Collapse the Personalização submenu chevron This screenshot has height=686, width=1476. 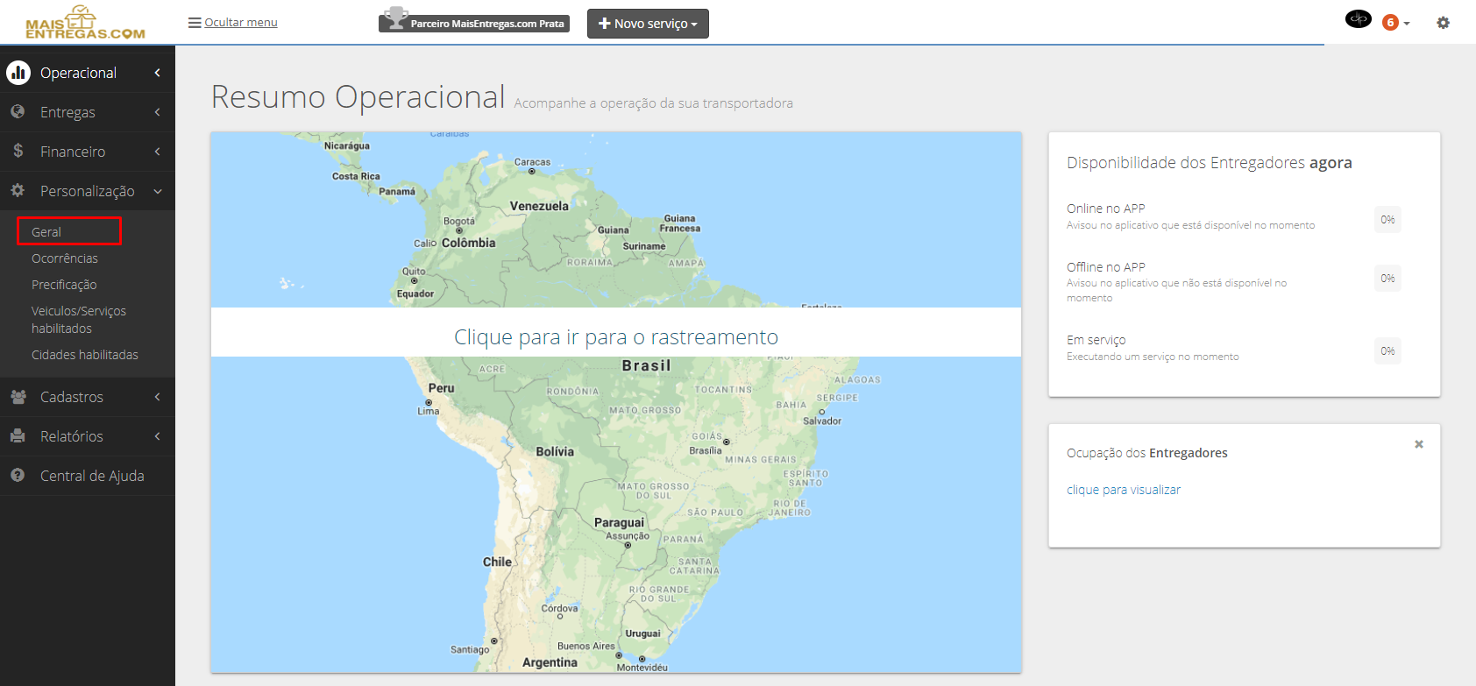click(x=158, y=191)
